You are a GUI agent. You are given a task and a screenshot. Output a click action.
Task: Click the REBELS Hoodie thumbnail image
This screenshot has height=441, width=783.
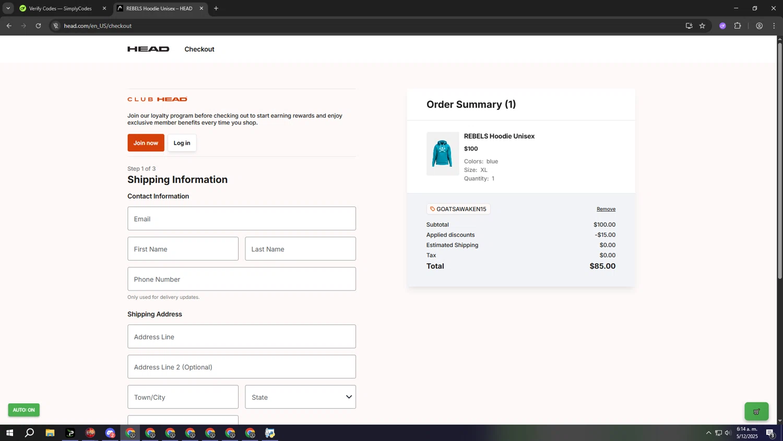pyautogui.click(x=443, y=154)
